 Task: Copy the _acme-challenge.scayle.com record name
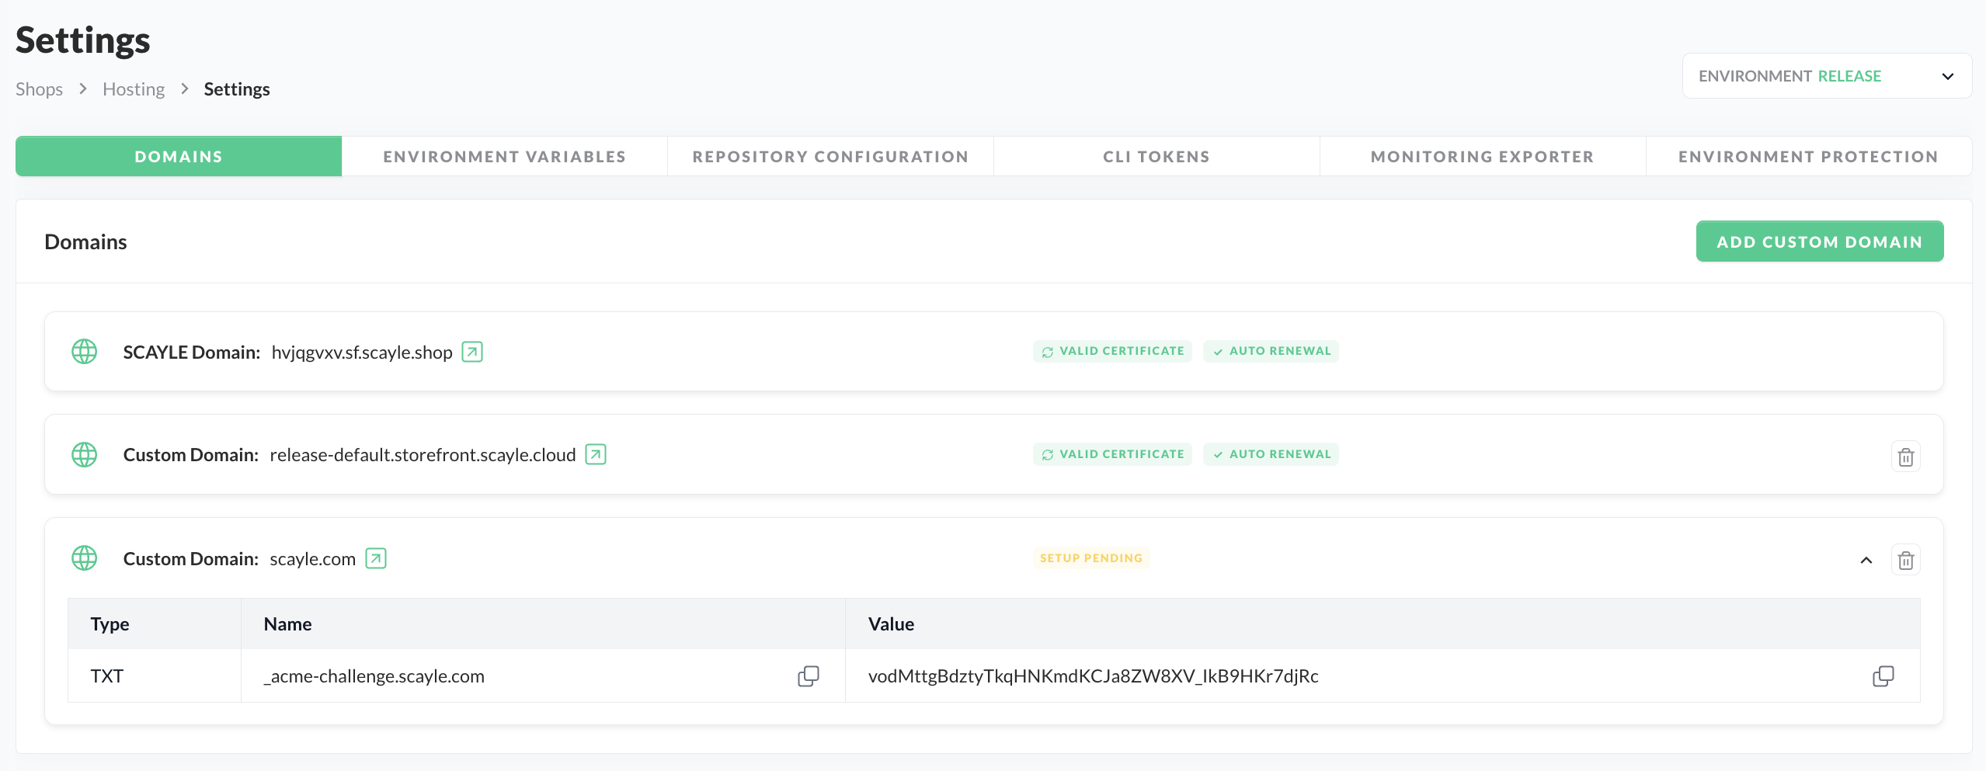808,676
